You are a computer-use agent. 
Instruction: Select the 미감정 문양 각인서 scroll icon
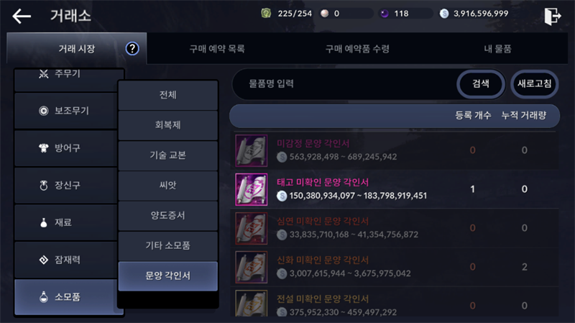pos(251,150)
